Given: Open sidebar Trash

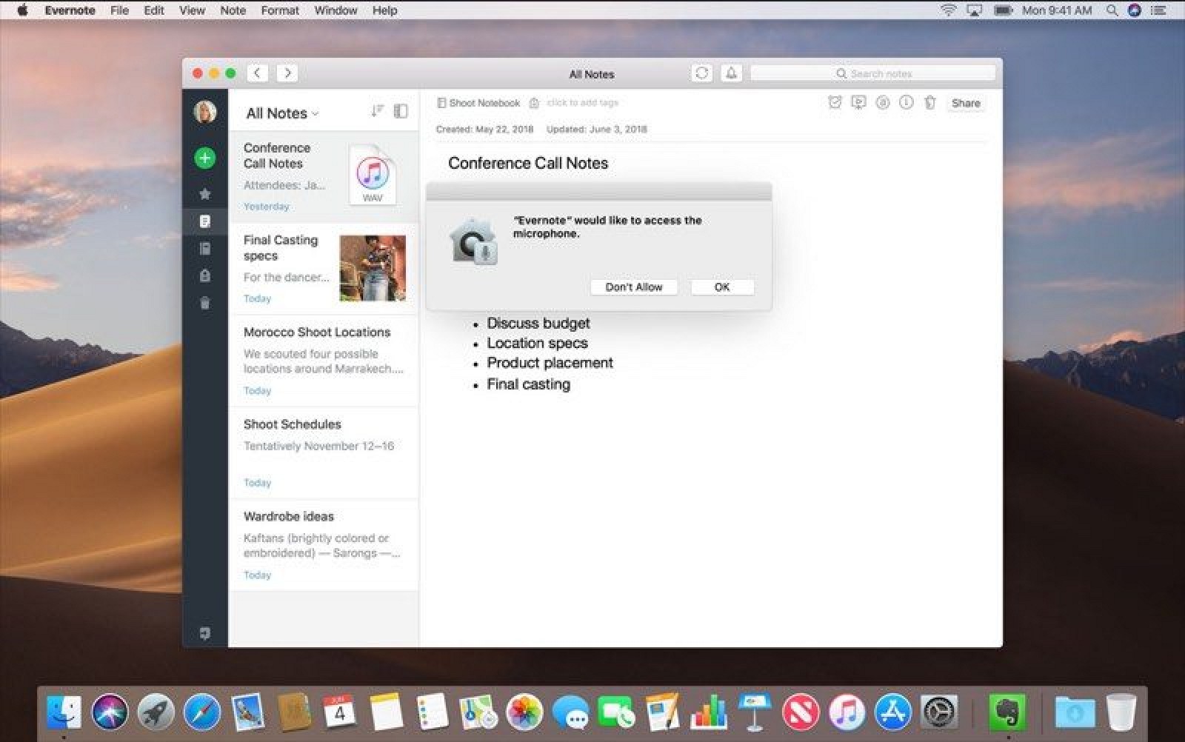Looking at the screenshot, I should tap(205, 303).
